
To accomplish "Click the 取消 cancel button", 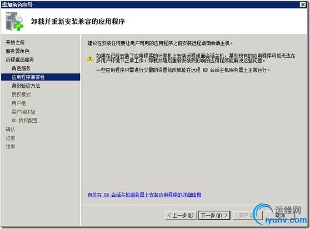I will (x=280, y=215).
